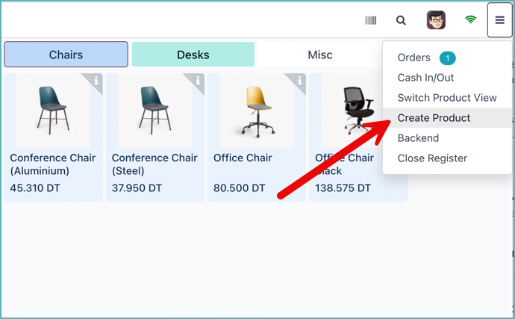
Task: Open info for yellow Office Chair
Action: click(299, 81)
